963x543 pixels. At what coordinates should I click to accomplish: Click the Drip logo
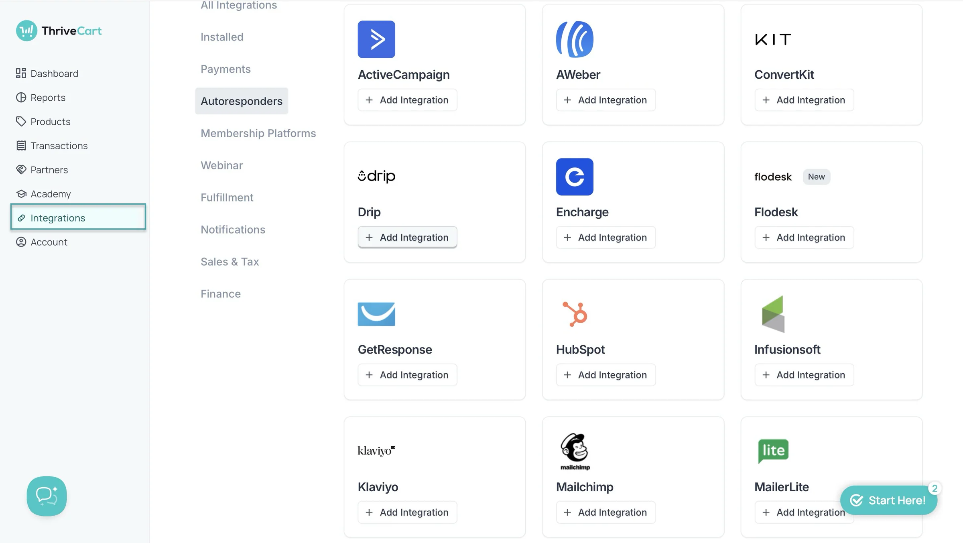coord(376,176)
